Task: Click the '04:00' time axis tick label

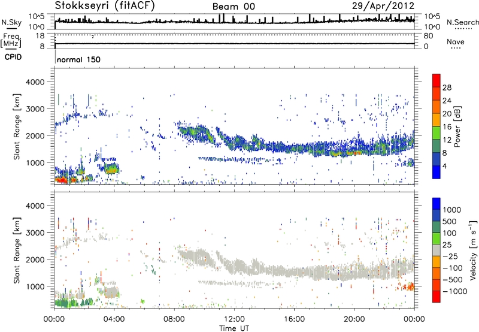Action: click(114, 319)
